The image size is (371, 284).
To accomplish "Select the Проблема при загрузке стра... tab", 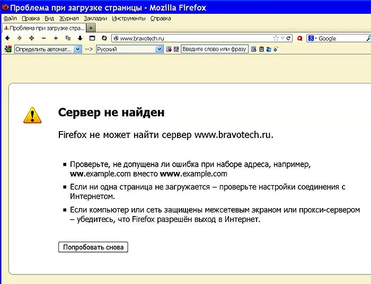I will point(44,28).
